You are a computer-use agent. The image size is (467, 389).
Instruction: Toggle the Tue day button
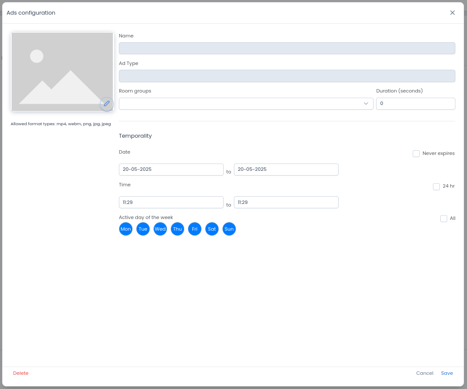(x=143, y=229)
